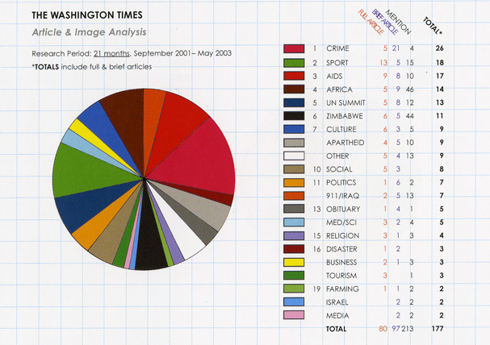490x345 pixels.
Task: Choose the purple RELIGION legend swatch
Action: click(294, 235)
